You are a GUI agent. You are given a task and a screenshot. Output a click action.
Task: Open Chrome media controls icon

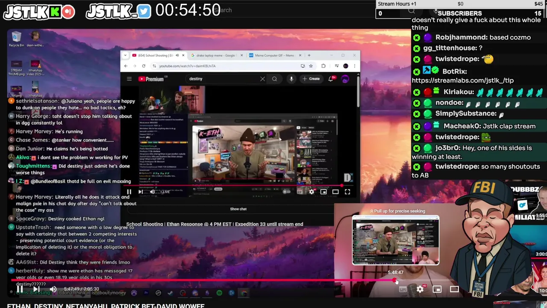pos(337,66)
